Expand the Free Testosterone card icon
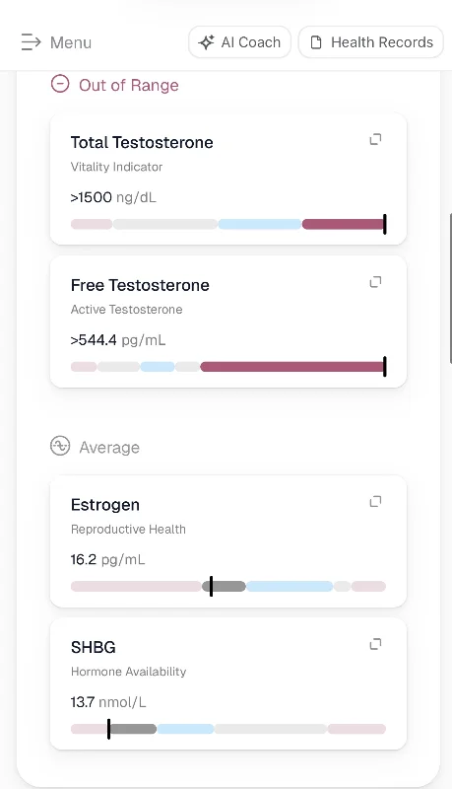The height and width of the screenshot is (789, 452). click(x=375, y=282)
